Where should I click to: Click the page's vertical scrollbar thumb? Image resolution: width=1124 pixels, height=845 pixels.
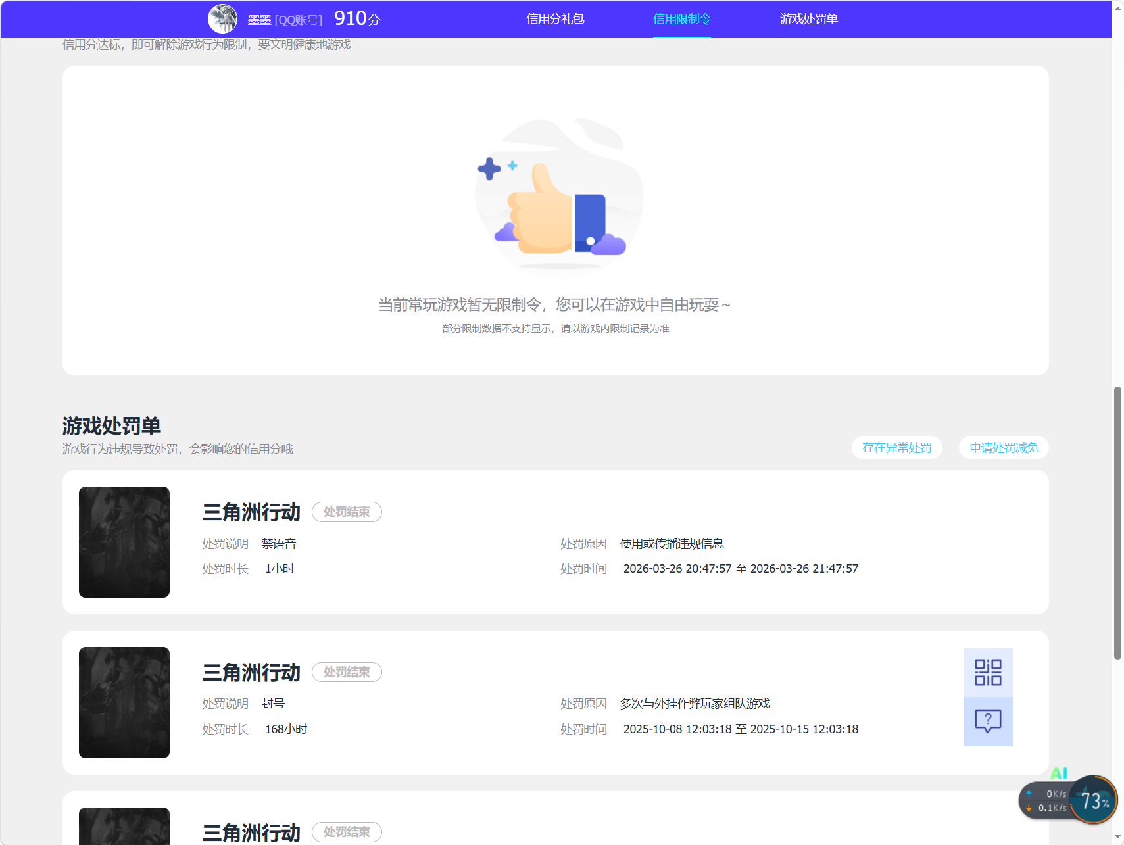pyautogui.click(x=1117, y=523)
